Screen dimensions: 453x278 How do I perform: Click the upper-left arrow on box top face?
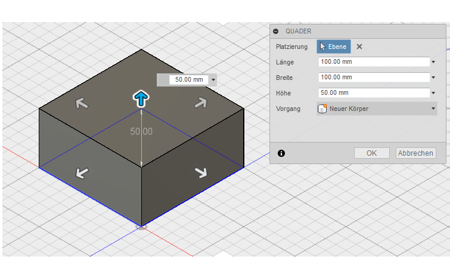(82, 103)
